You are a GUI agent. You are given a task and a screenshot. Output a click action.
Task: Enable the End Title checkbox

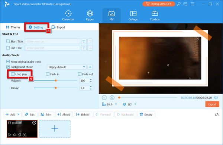pos(8,48)
